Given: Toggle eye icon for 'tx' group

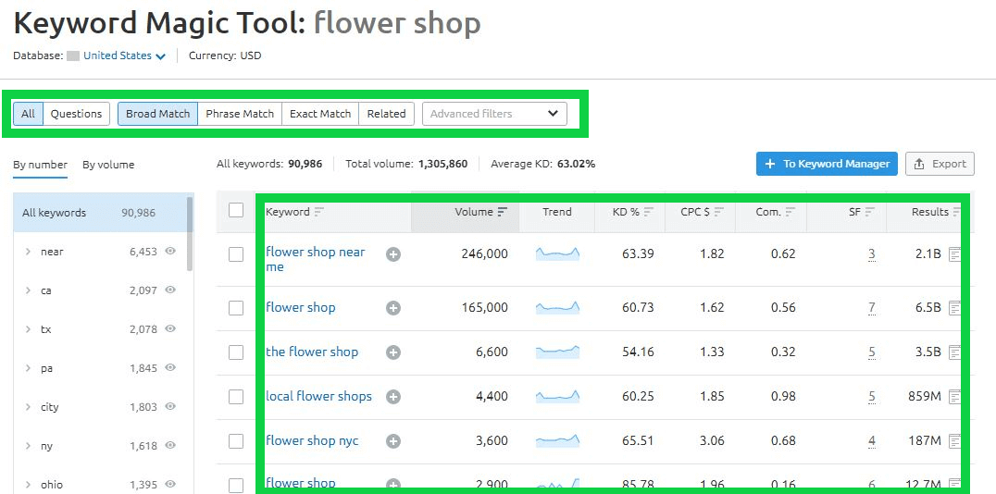Looking at the screenshot, I should (170, 329).
